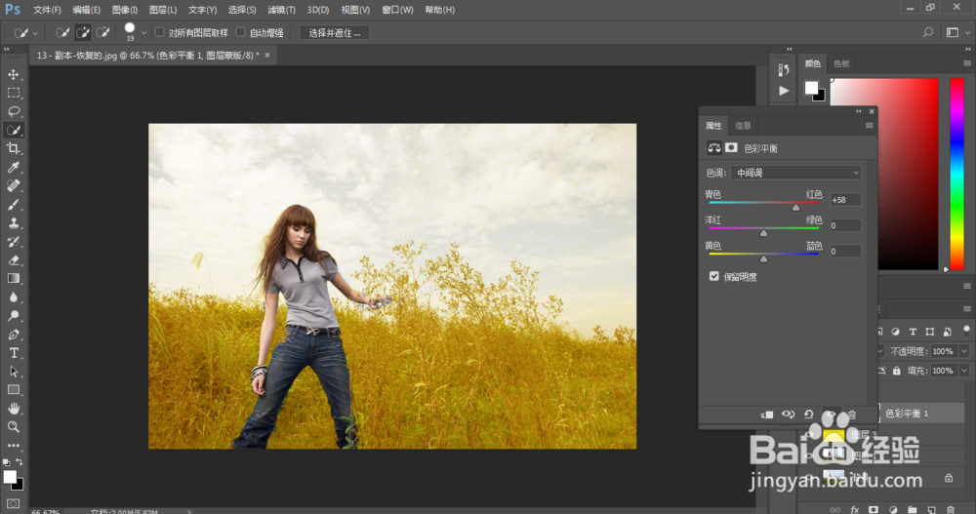The image size is (976, 514).
Task: Select the Eyedropper tool
Action: point(13,167)
